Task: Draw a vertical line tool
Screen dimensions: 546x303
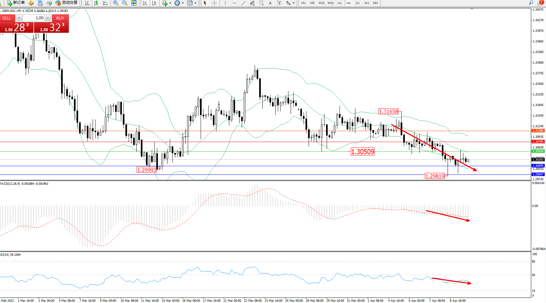Action: [x=225, y=3]
